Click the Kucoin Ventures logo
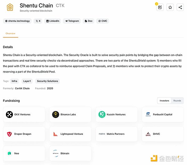 click(102, 115)
